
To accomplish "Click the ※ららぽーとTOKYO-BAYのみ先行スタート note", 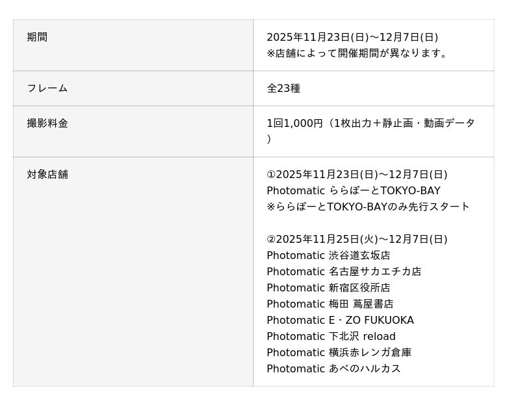I will [368, 207].
